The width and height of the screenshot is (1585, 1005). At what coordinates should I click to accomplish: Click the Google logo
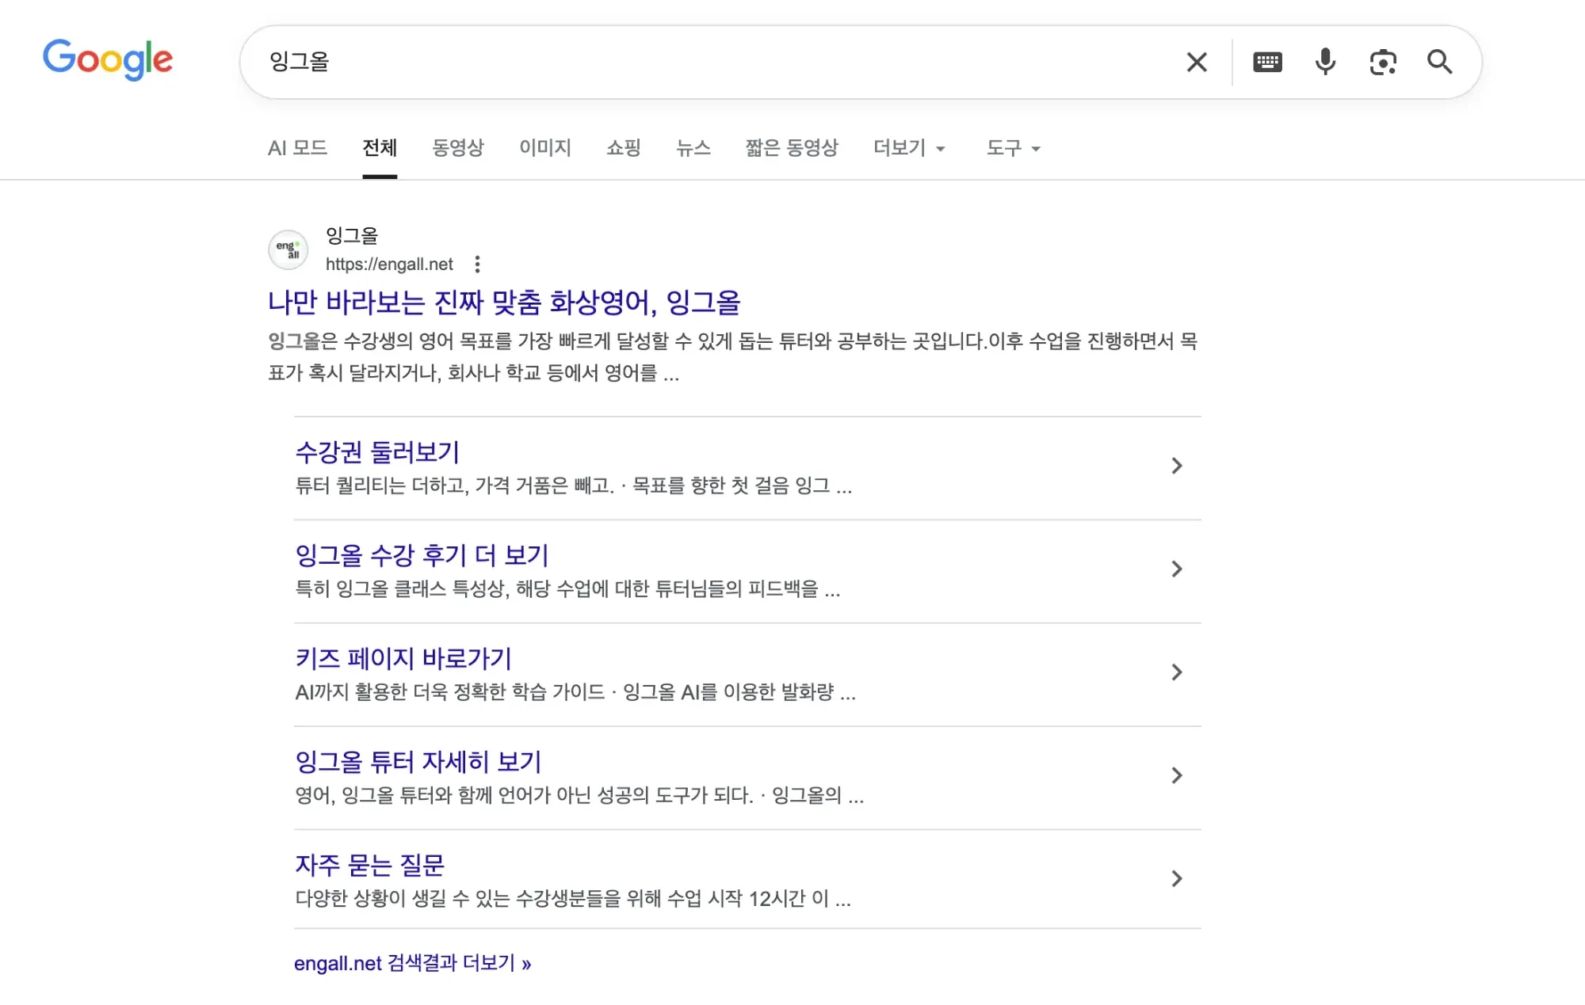coord(108,60)
